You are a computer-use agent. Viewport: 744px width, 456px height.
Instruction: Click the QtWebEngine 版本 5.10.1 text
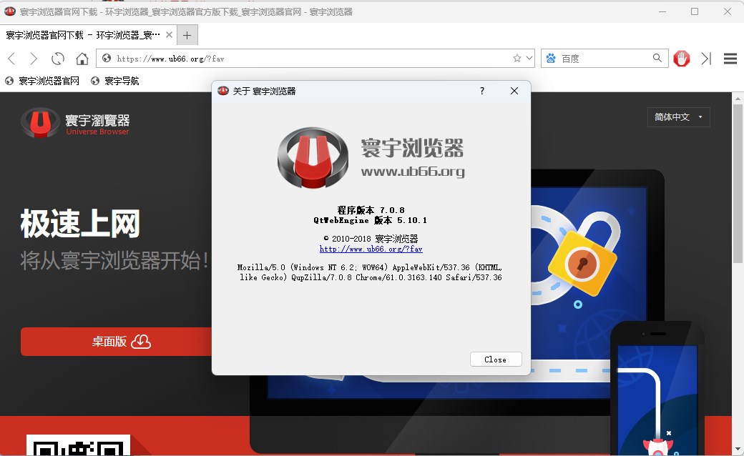(370, 220)
